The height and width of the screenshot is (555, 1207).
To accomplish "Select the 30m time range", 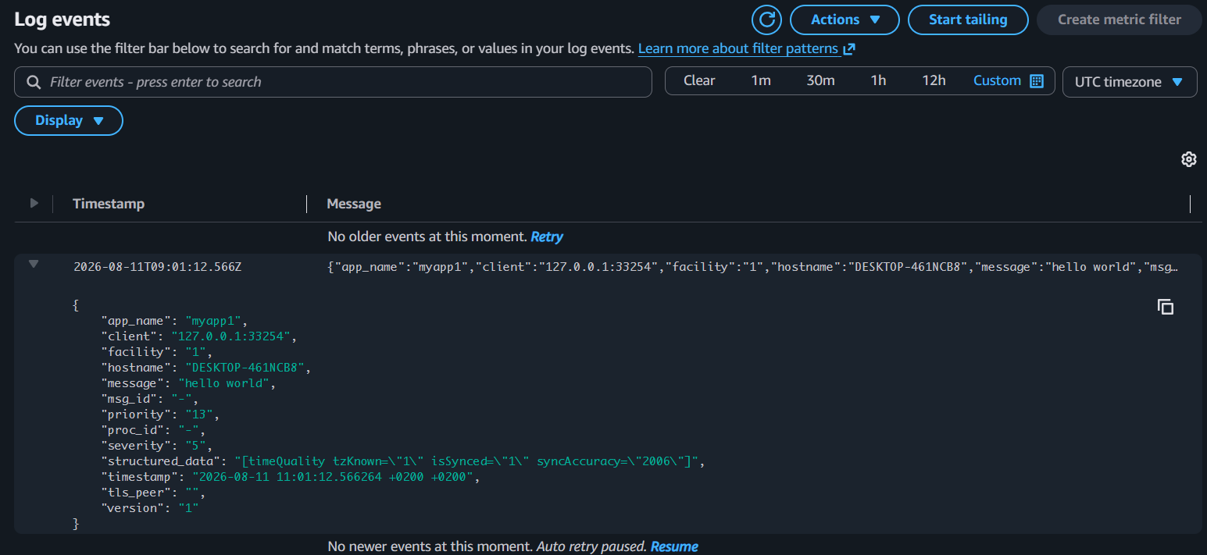I will (x=820, y=80).
